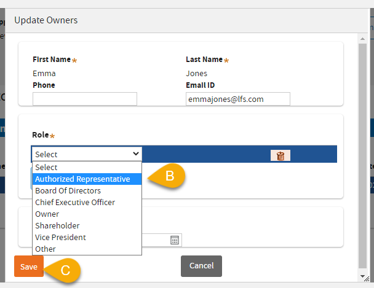Screen dimensions: 374x288
Task: Open the calendar date picker icon
Action: click(175, 240)
